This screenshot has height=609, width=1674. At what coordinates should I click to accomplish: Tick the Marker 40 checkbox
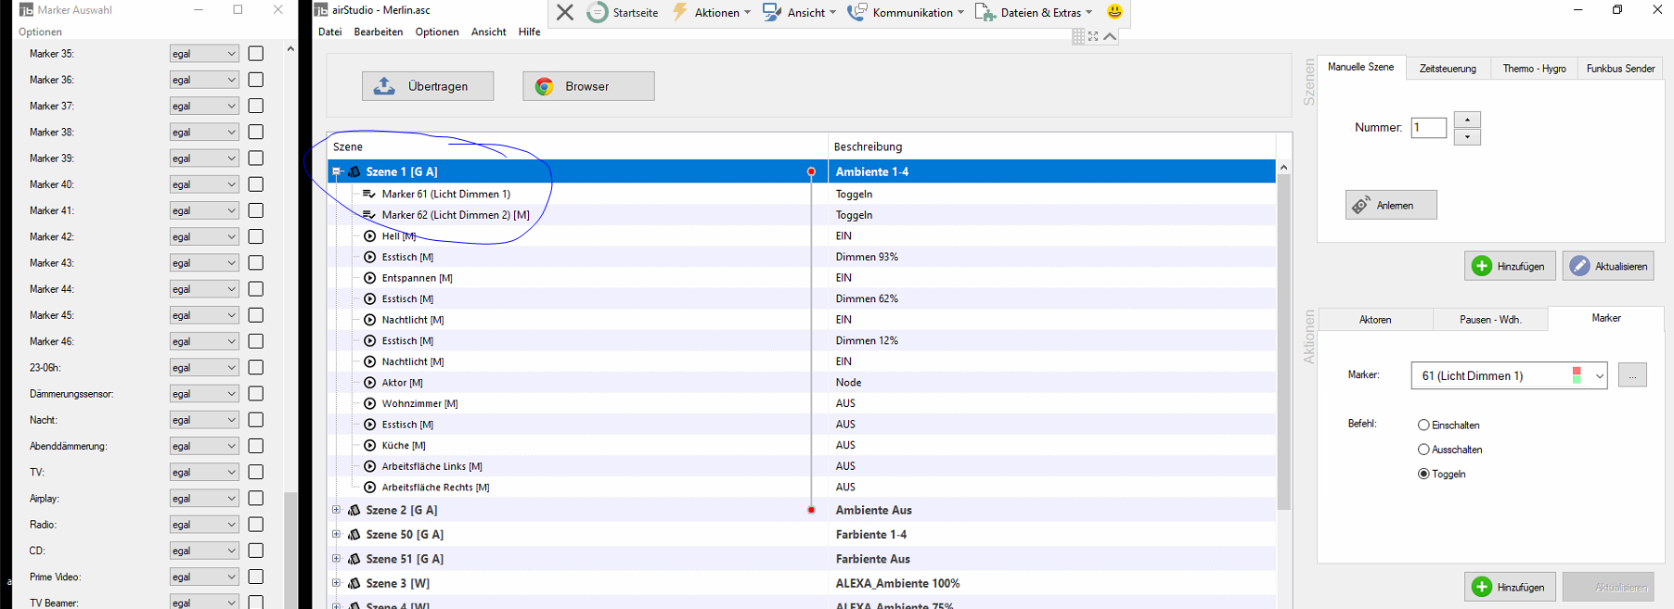point(256,184)
